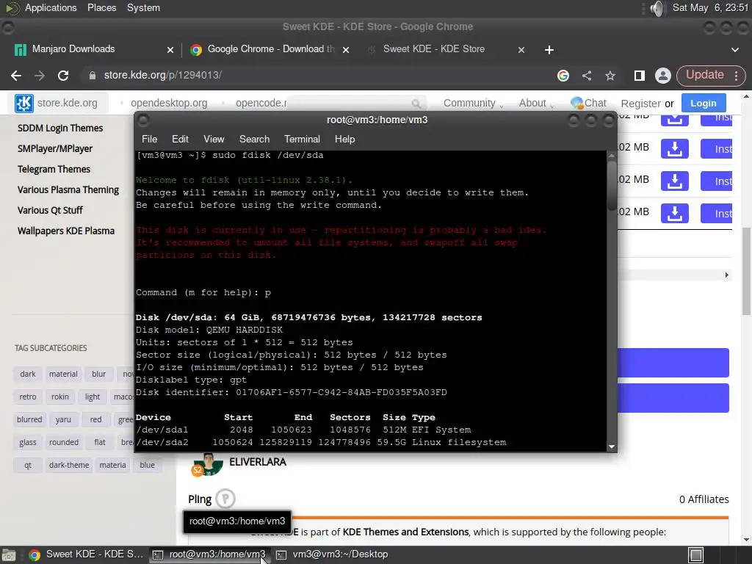Screen dimensions: 752x564
Task: Select the blur tag
Action: (x=99, y=374)
